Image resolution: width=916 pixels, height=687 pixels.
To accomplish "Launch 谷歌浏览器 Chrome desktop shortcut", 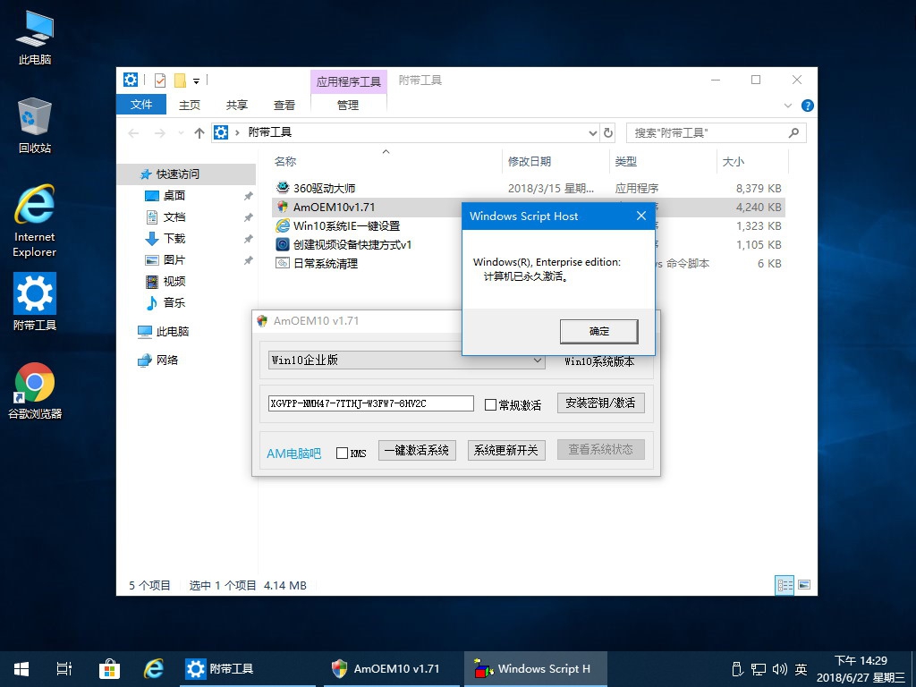I will click(35, 391).
